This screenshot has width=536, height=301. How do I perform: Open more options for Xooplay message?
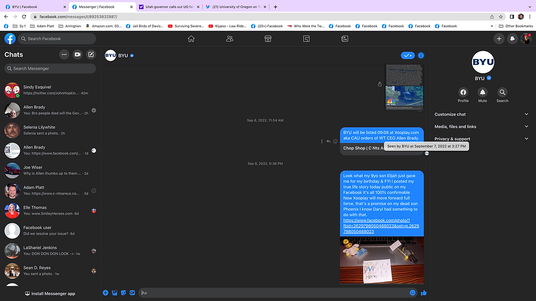pyautogui.click(x=322, y=141)
